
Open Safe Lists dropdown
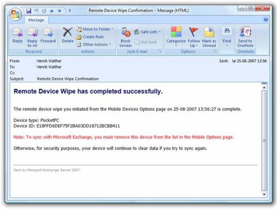(x=147, y=32)
